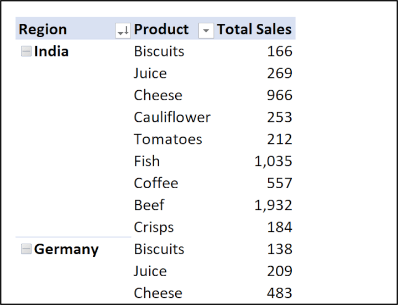This screenshot has width=398, height=305.
Task: Select Germany's Cheese value 483
Action: click(x=279, y=293)
